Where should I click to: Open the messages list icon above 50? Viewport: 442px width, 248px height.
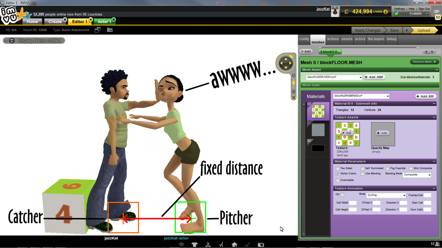click(437, 11)
